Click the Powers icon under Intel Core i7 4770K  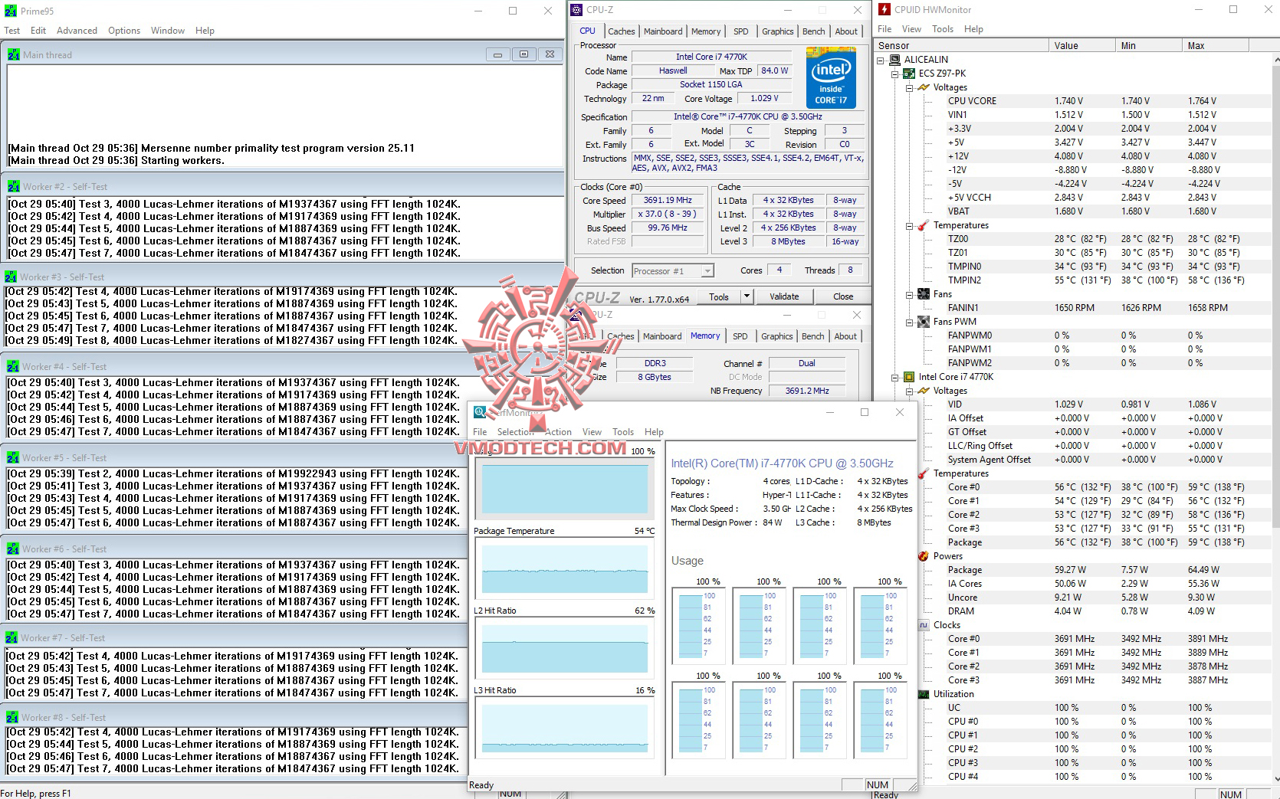click(x=922, y=556)
